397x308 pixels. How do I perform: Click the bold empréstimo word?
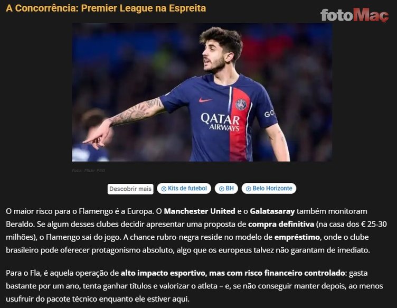(x=297, y=237)
